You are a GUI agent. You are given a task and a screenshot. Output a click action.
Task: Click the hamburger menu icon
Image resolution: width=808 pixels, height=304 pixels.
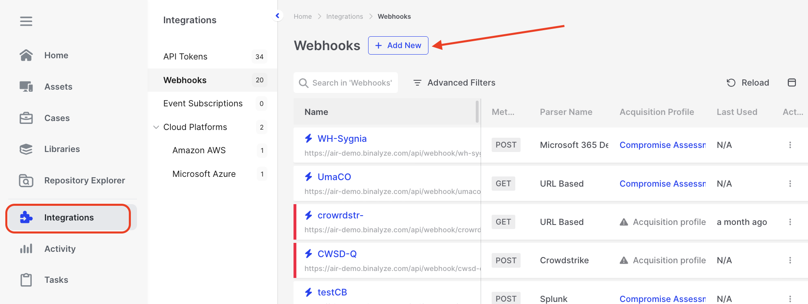(x=26, y=21)
